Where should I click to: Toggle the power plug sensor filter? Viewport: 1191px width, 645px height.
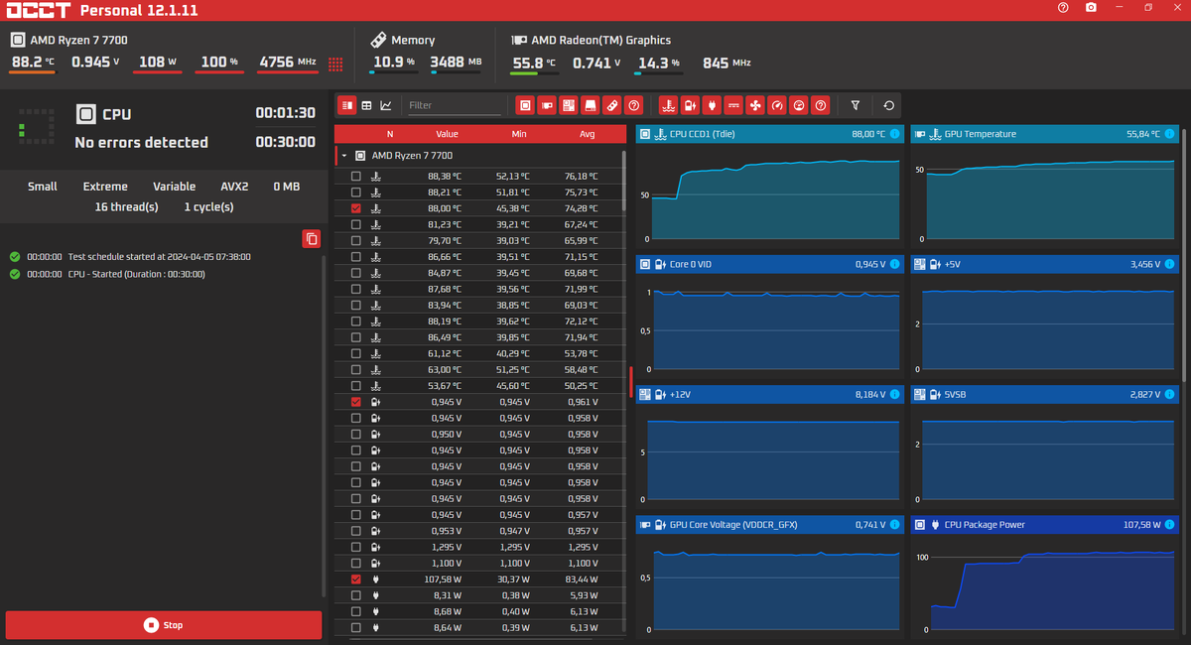pyautogui.click(x=712, y=105)
